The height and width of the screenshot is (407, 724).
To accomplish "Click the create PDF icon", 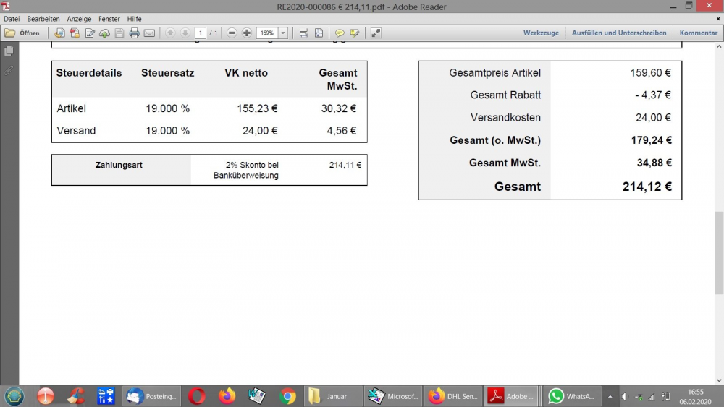I will pos(75,33).
